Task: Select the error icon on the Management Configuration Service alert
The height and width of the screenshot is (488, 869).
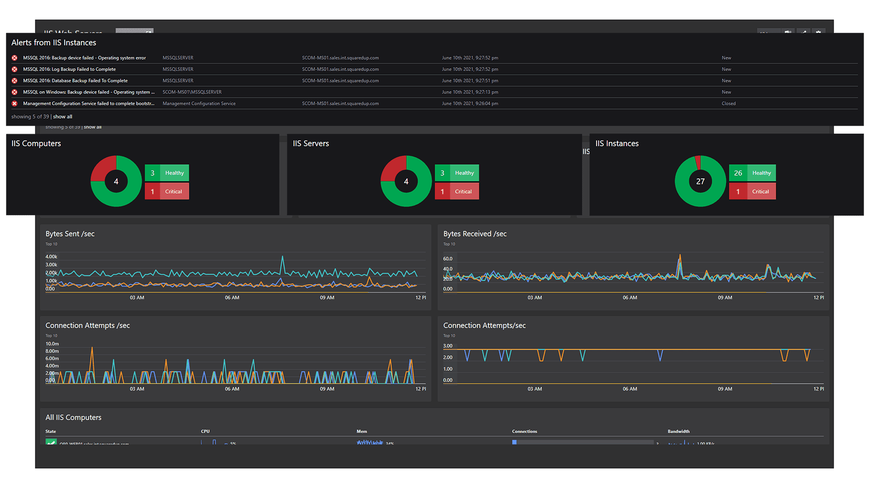Action: pos(14,103)
